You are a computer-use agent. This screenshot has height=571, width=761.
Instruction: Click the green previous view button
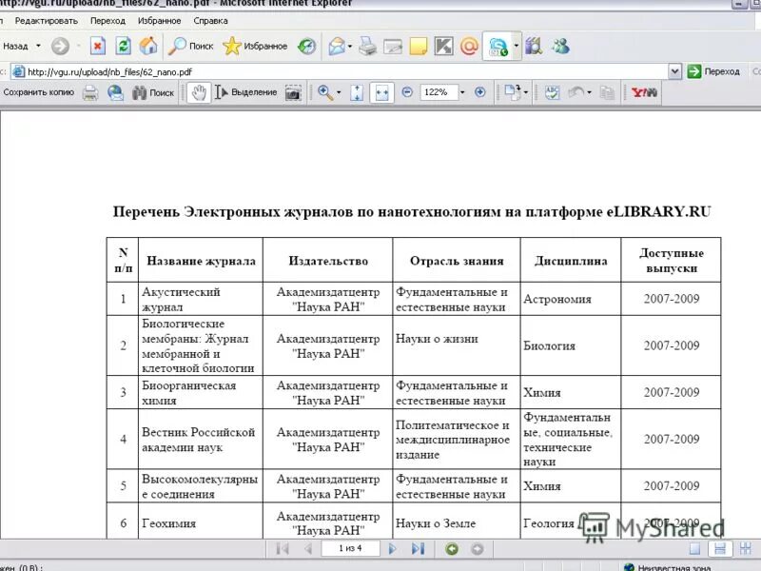(x=452, y=549)
